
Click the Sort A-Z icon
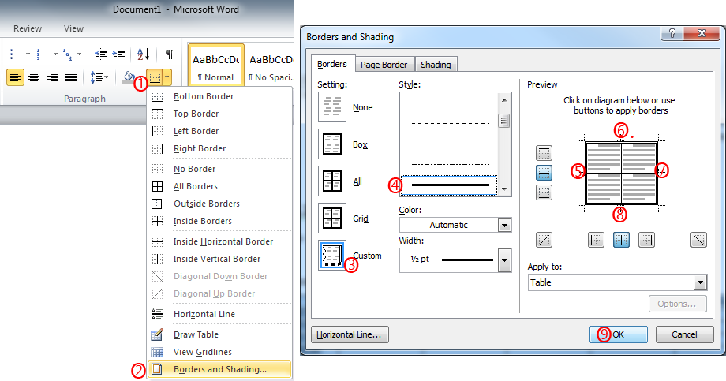click(x=144, y=54)
